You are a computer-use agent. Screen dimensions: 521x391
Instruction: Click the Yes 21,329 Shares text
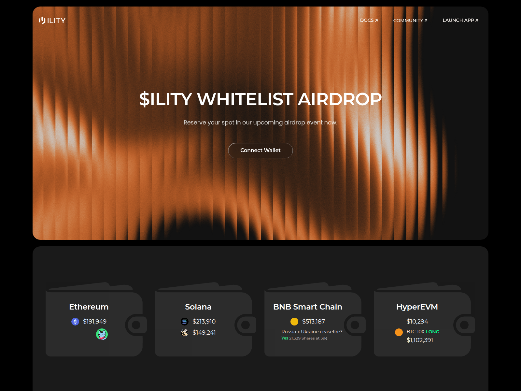coord(304,338)
